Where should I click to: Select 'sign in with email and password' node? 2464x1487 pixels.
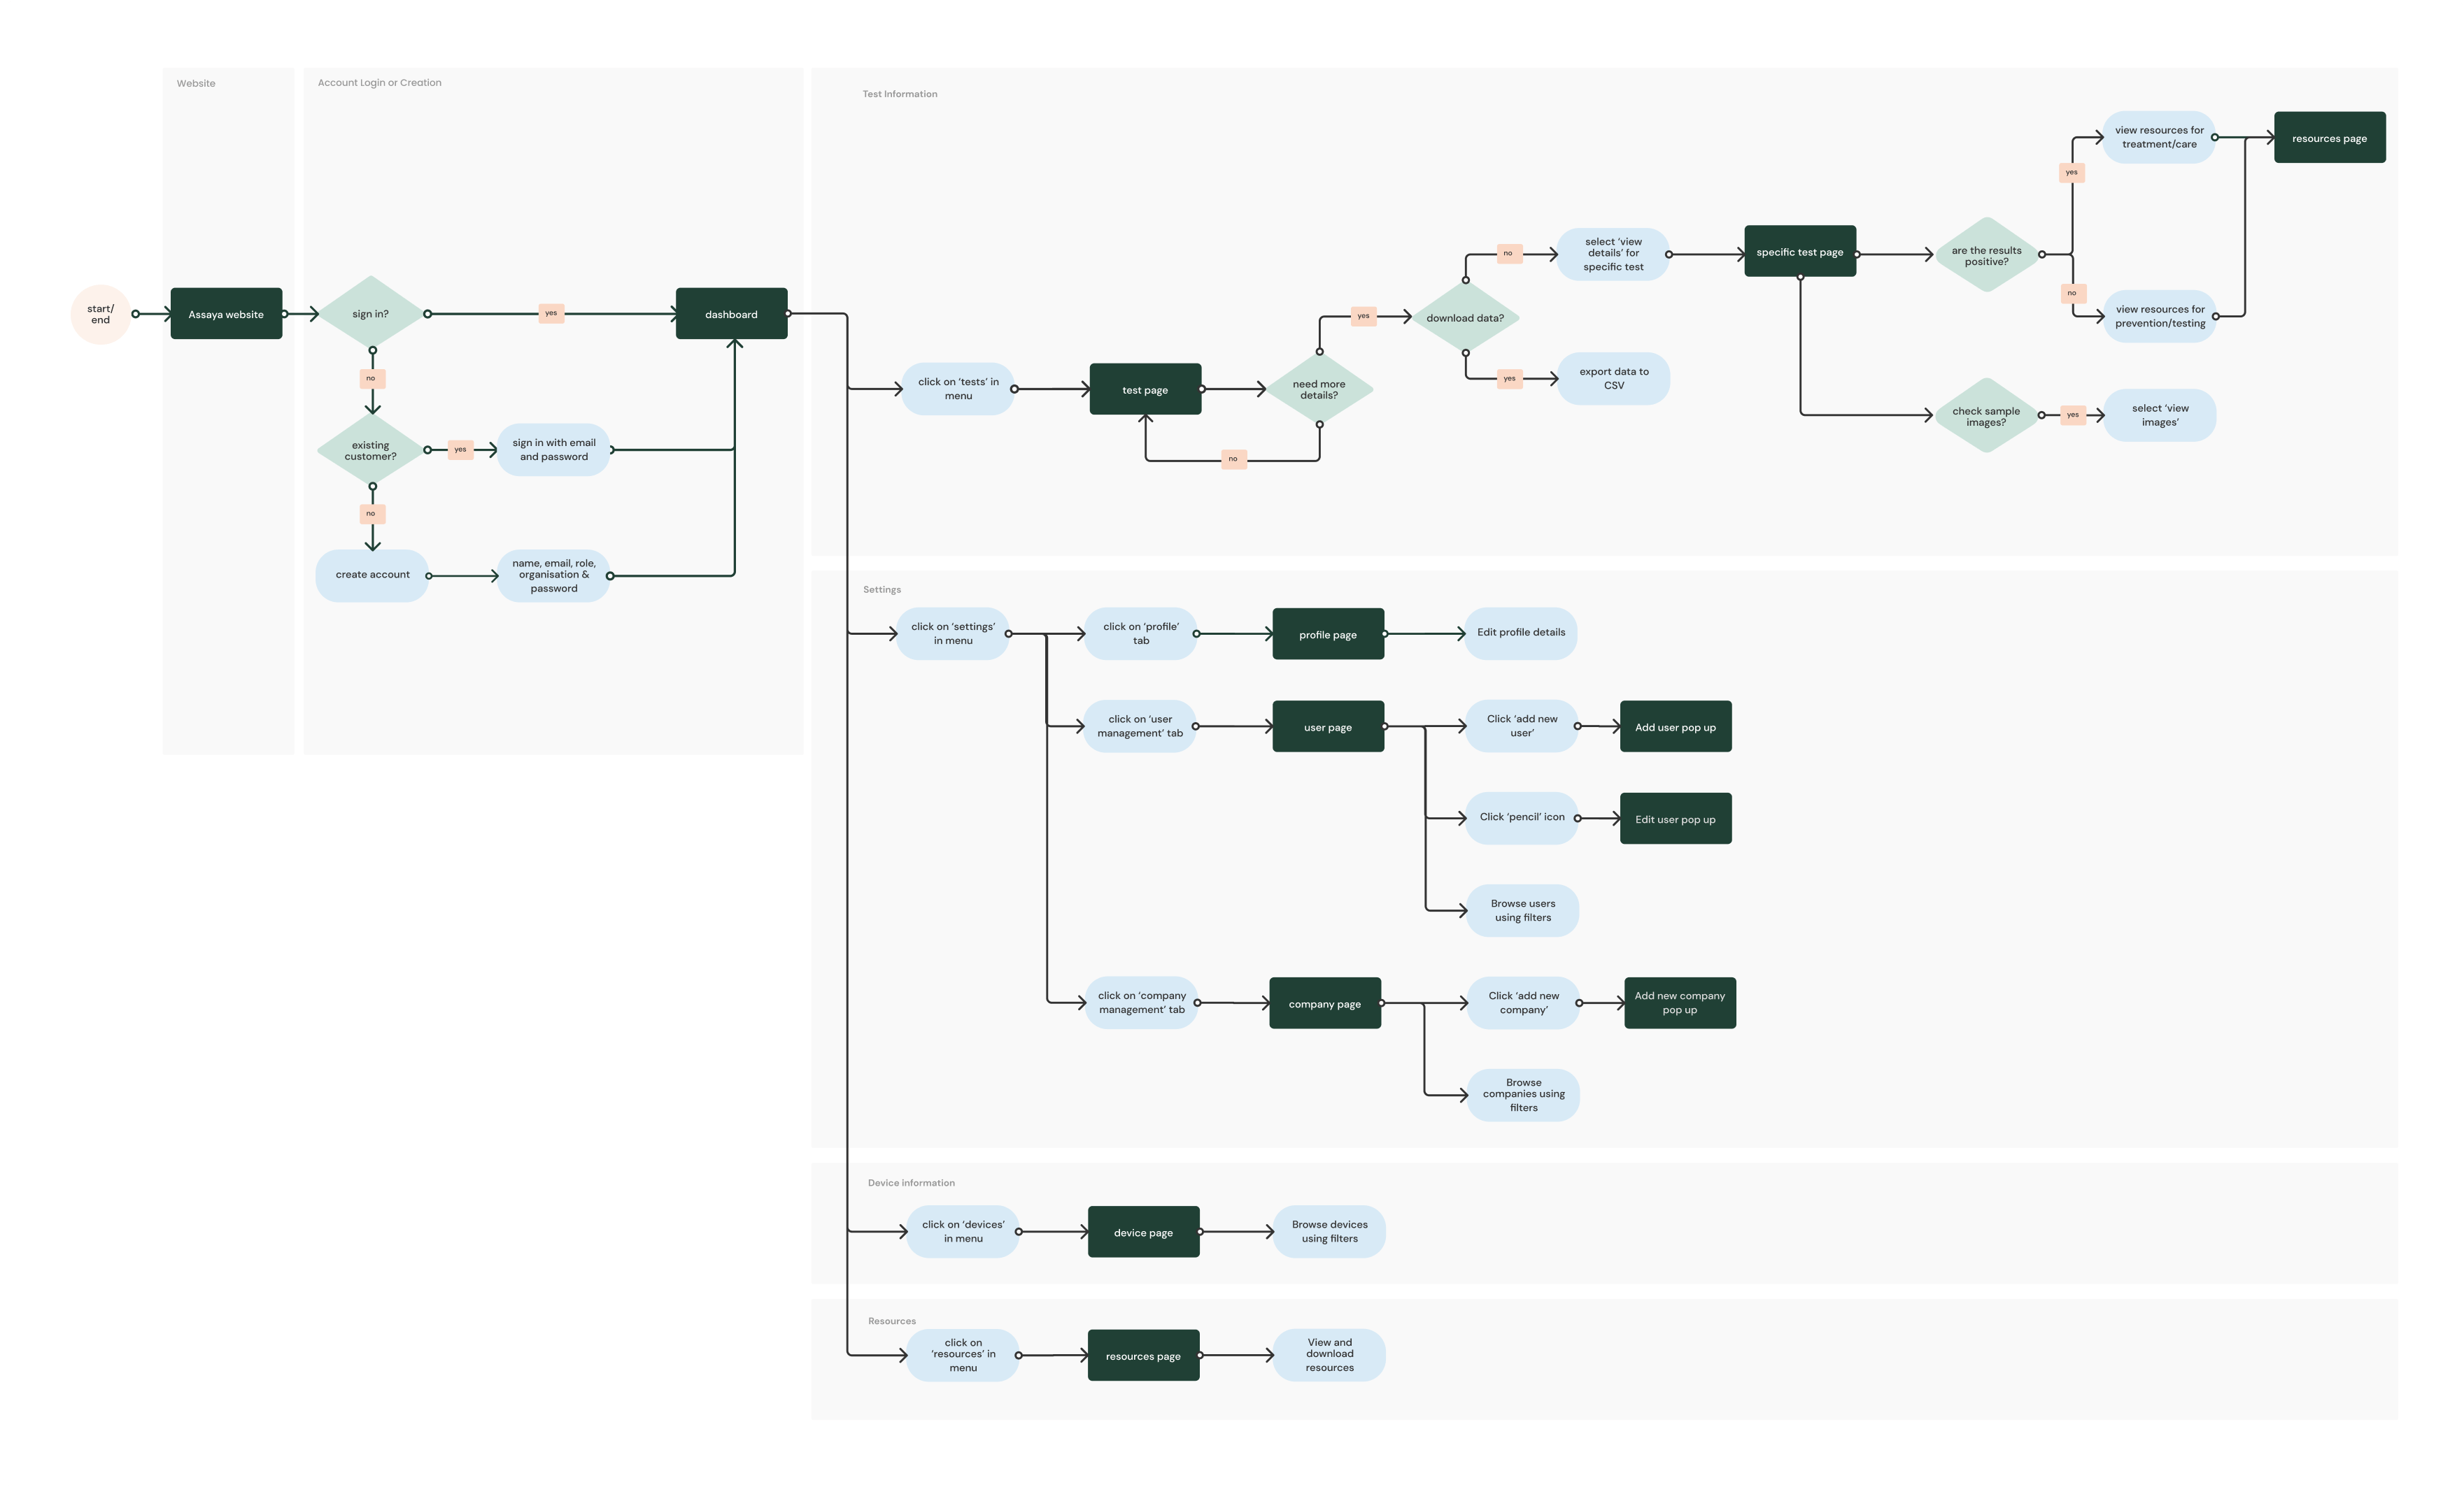(x=554, y=450)
